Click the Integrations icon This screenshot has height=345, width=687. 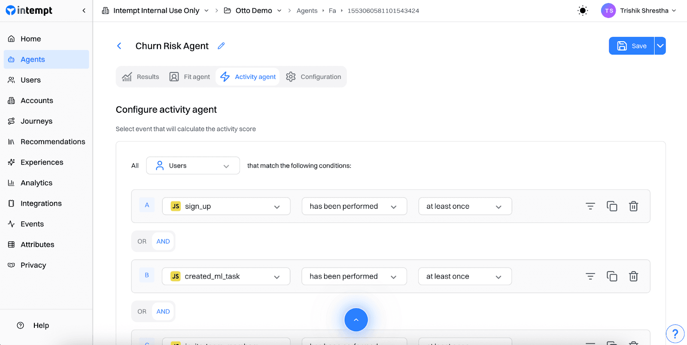coord(12,204)
